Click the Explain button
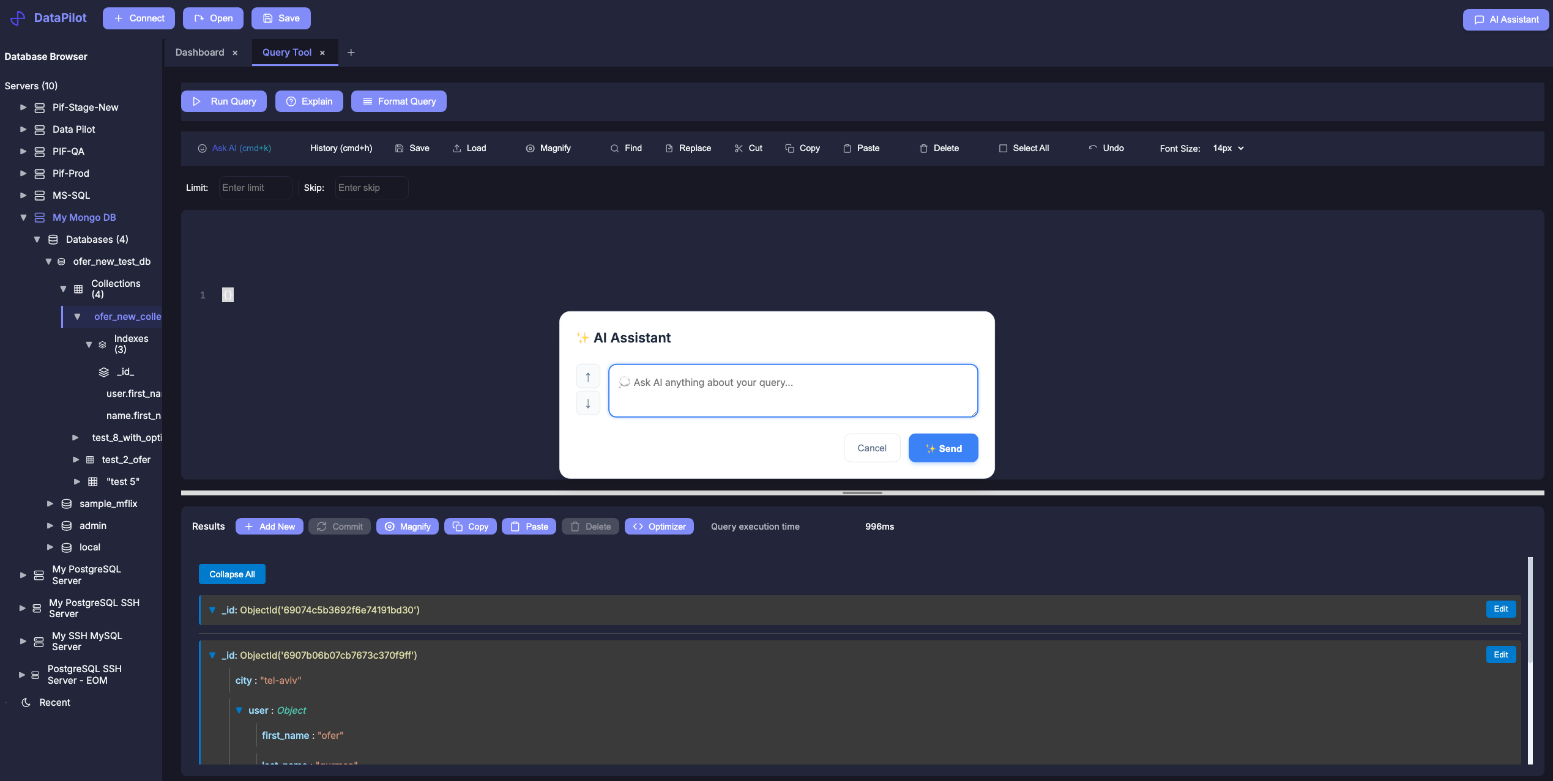Image resolution: width=1553 pixels, height=781 pixels. (x=309, y=102)
